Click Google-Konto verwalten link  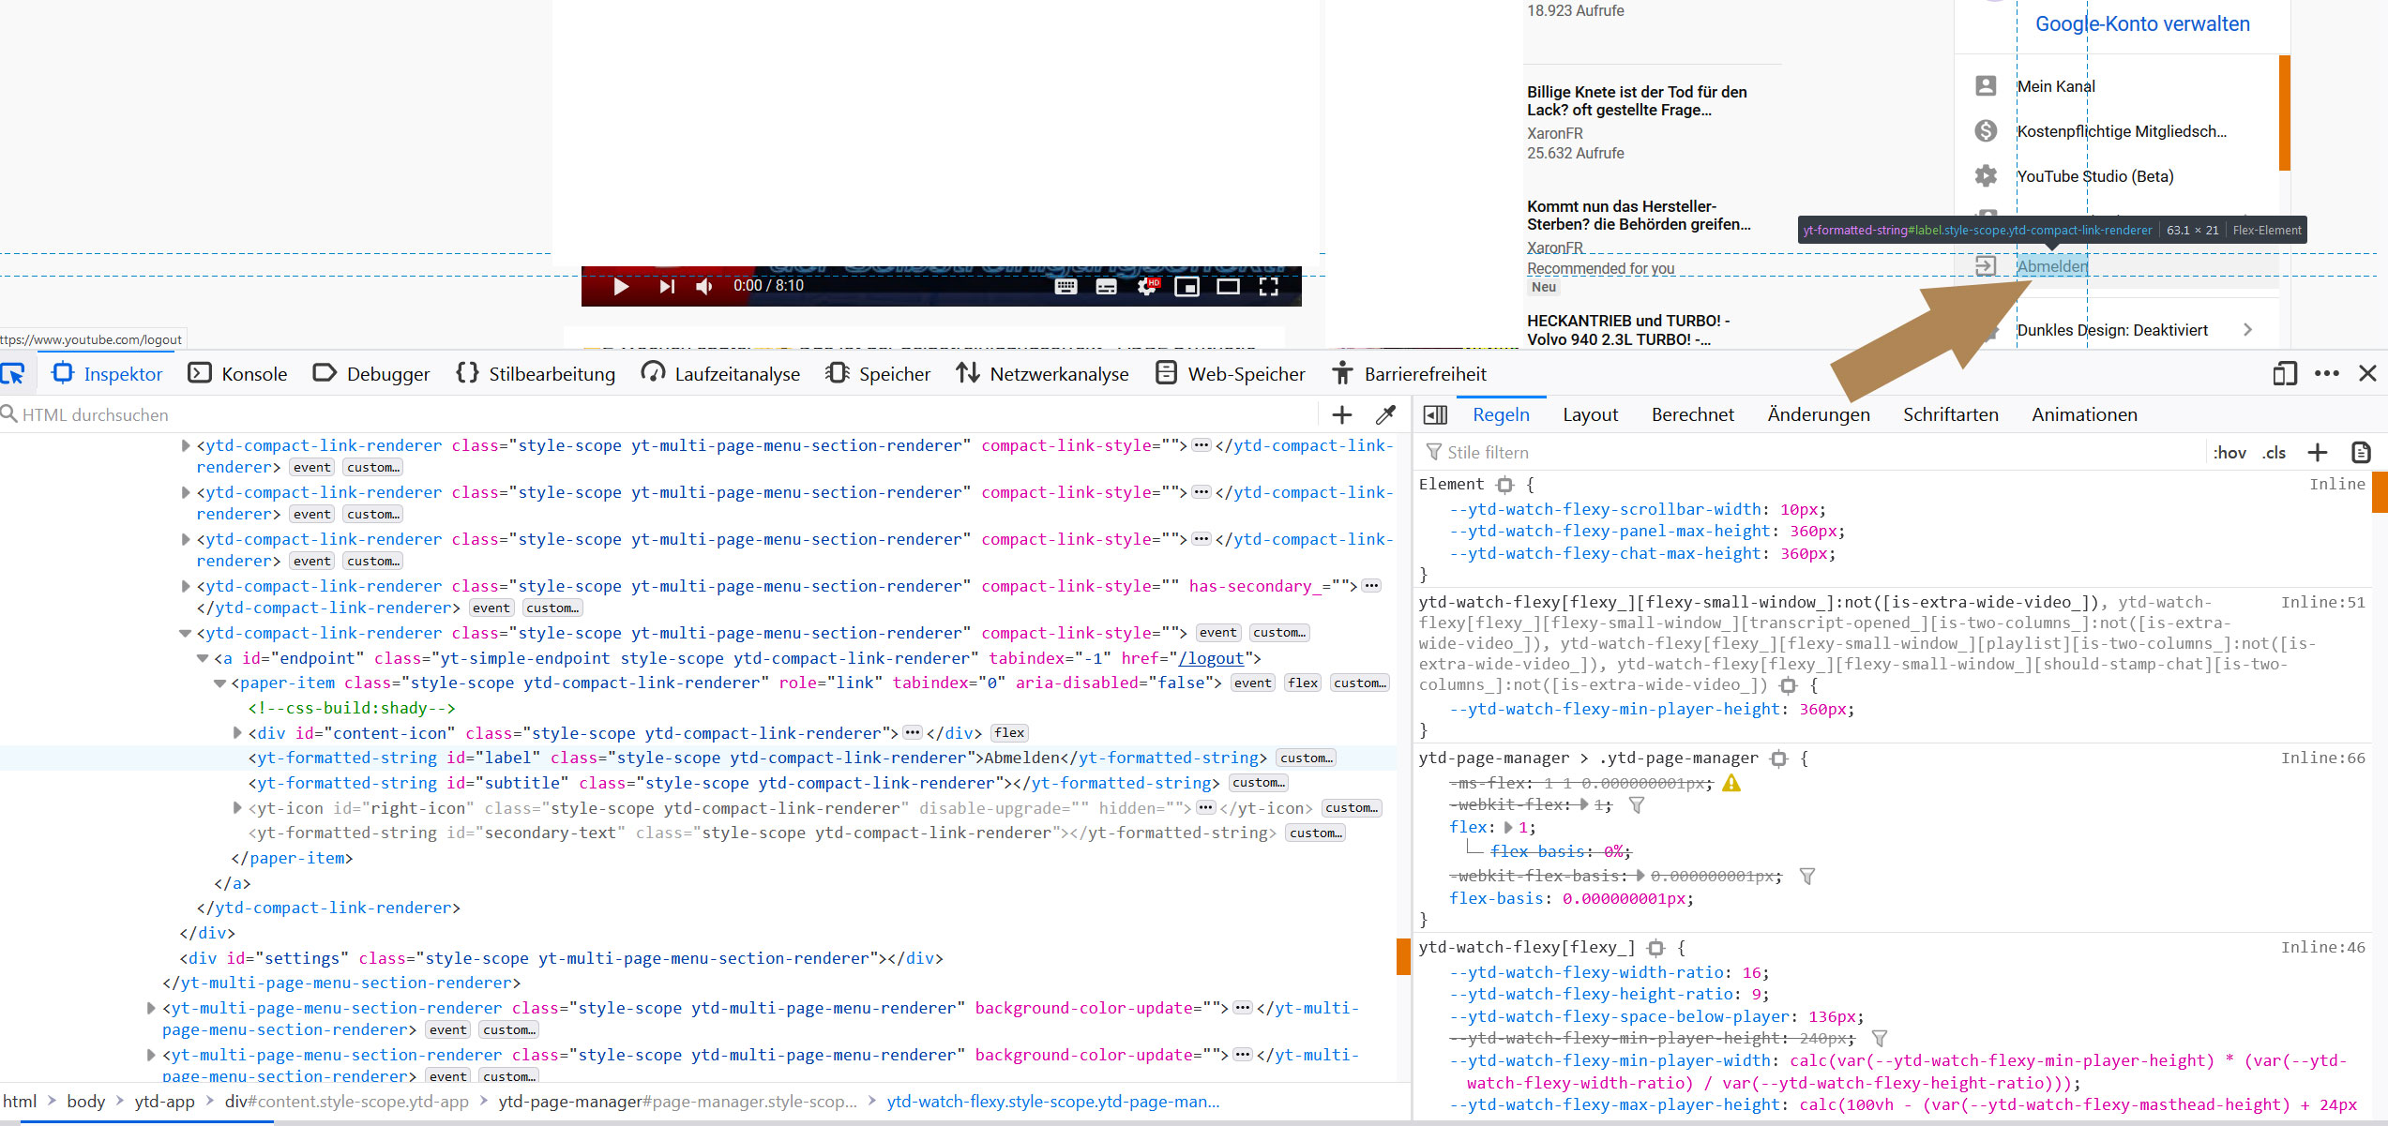tap(2141, 24)
